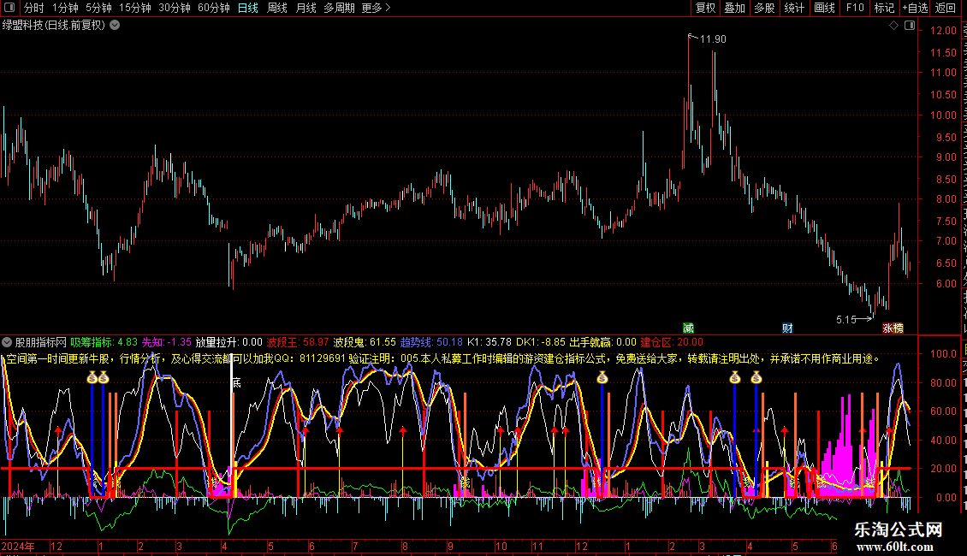Add stock with +自选 button
This screenshot has width=967, height=556.
pos(915,8)
